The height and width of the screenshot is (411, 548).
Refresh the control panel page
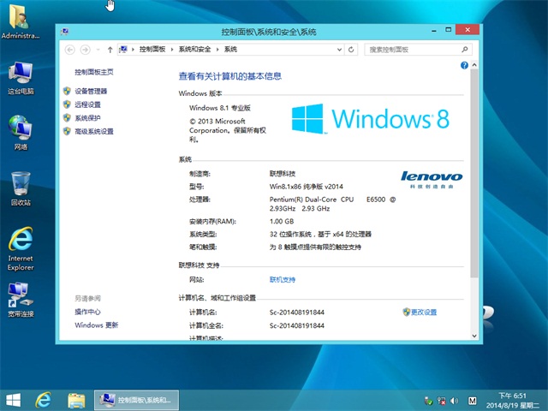(x=351, y=50)
